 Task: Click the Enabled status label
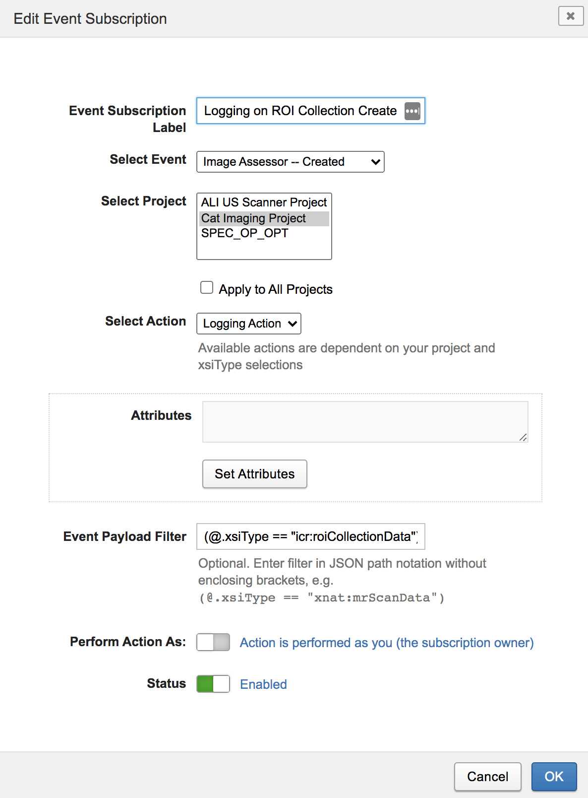tap(263, 684)
